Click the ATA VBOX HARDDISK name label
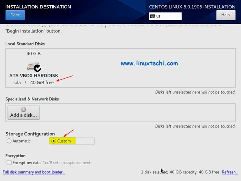 34,75
